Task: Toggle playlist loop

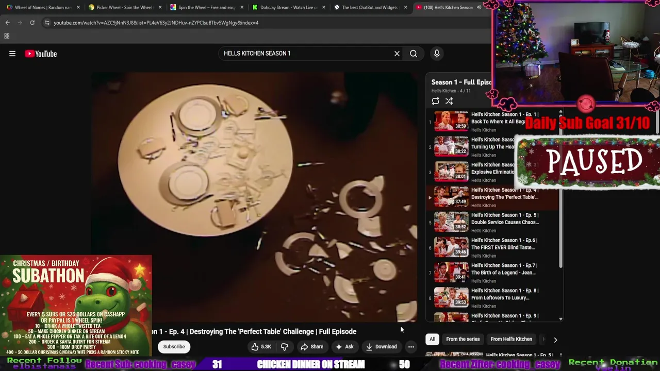Action: (436, 101)
